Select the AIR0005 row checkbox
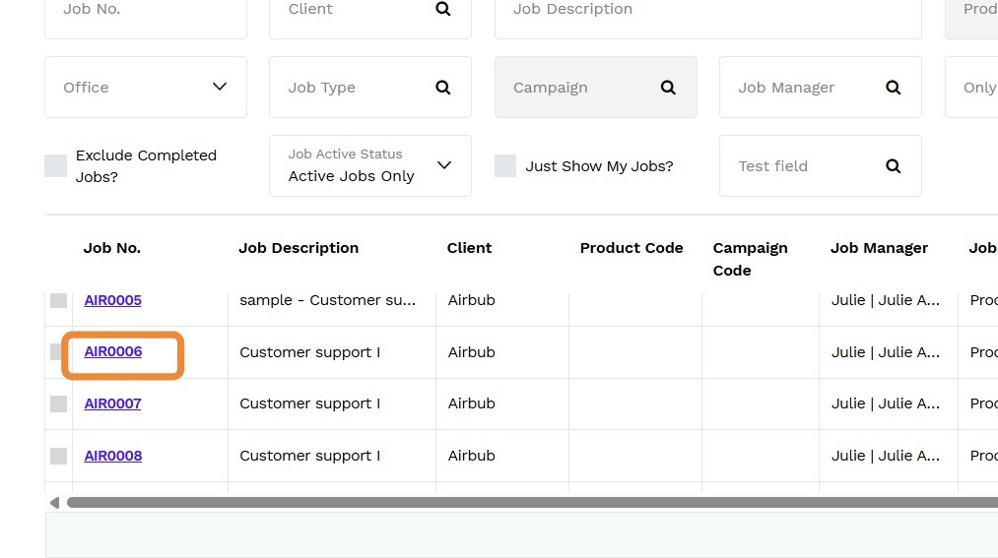This screenshot has height=558, width=998. 58,300
